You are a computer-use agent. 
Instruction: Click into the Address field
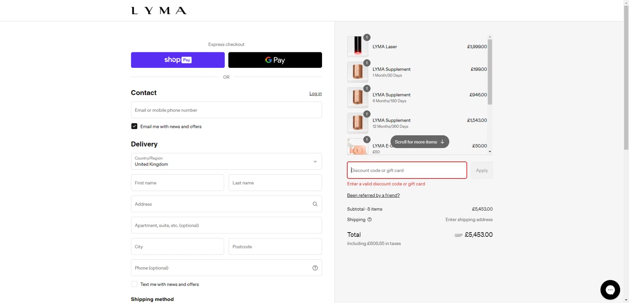(x=226, y=204)
